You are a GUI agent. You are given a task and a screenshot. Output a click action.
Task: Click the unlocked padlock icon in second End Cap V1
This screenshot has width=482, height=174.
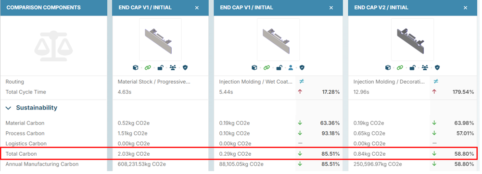[x=279, y=68]
